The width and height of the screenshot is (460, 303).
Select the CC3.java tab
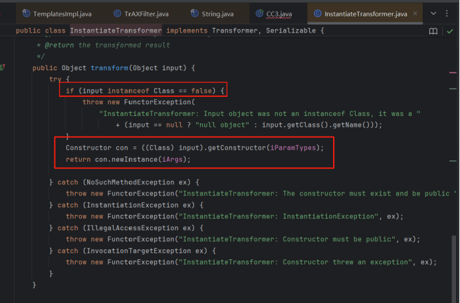(279, 13)
